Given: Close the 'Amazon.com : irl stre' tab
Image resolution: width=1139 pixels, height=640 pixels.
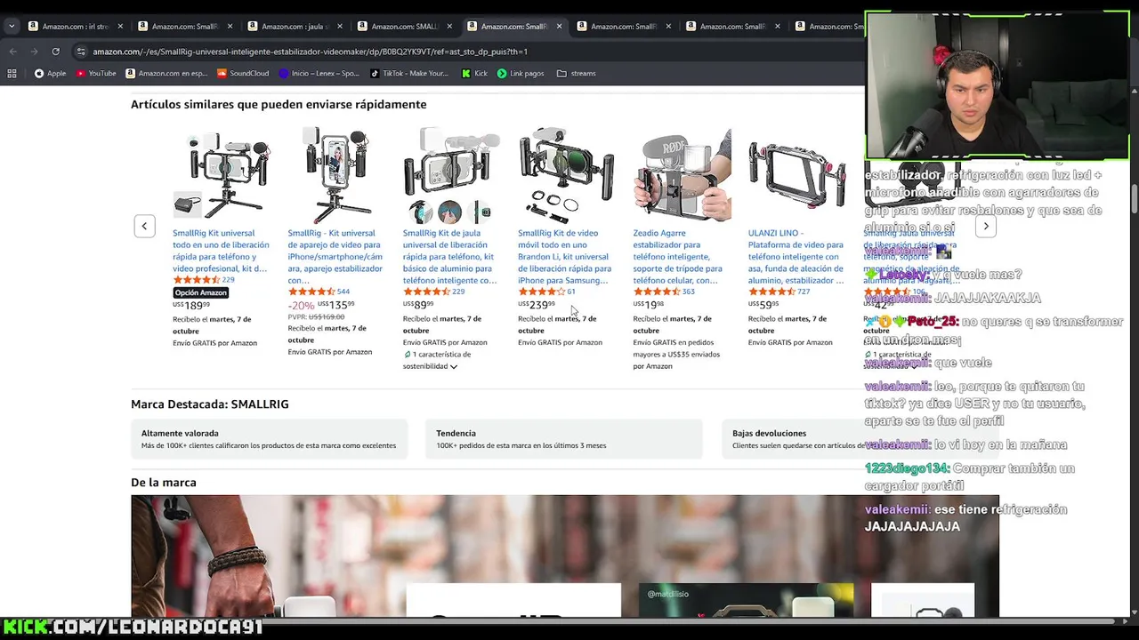Looking at the screenshot, I should pyautogui.click(x=120, y=26).
